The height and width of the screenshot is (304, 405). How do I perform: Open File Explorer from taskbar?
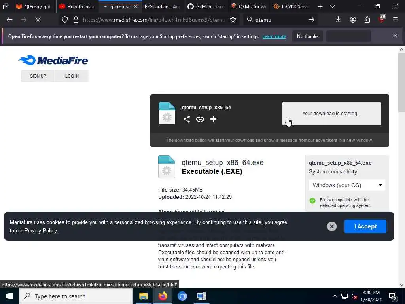coord(143,296)
